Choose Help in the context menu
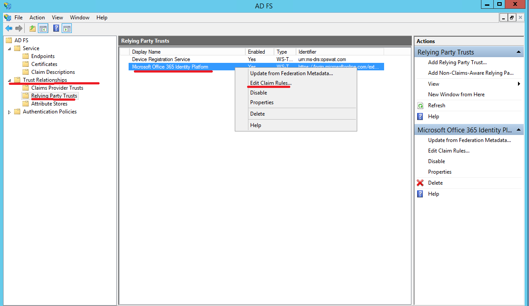The image size is (529, 306). coord(296,125)
